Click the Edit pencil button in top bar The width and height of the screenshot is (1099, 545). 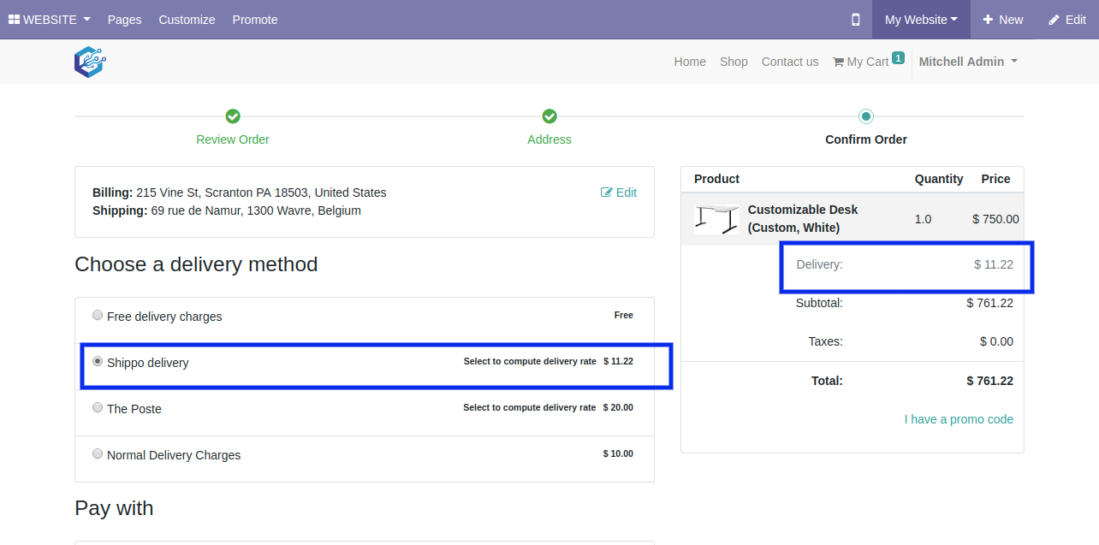point(1066,20)
